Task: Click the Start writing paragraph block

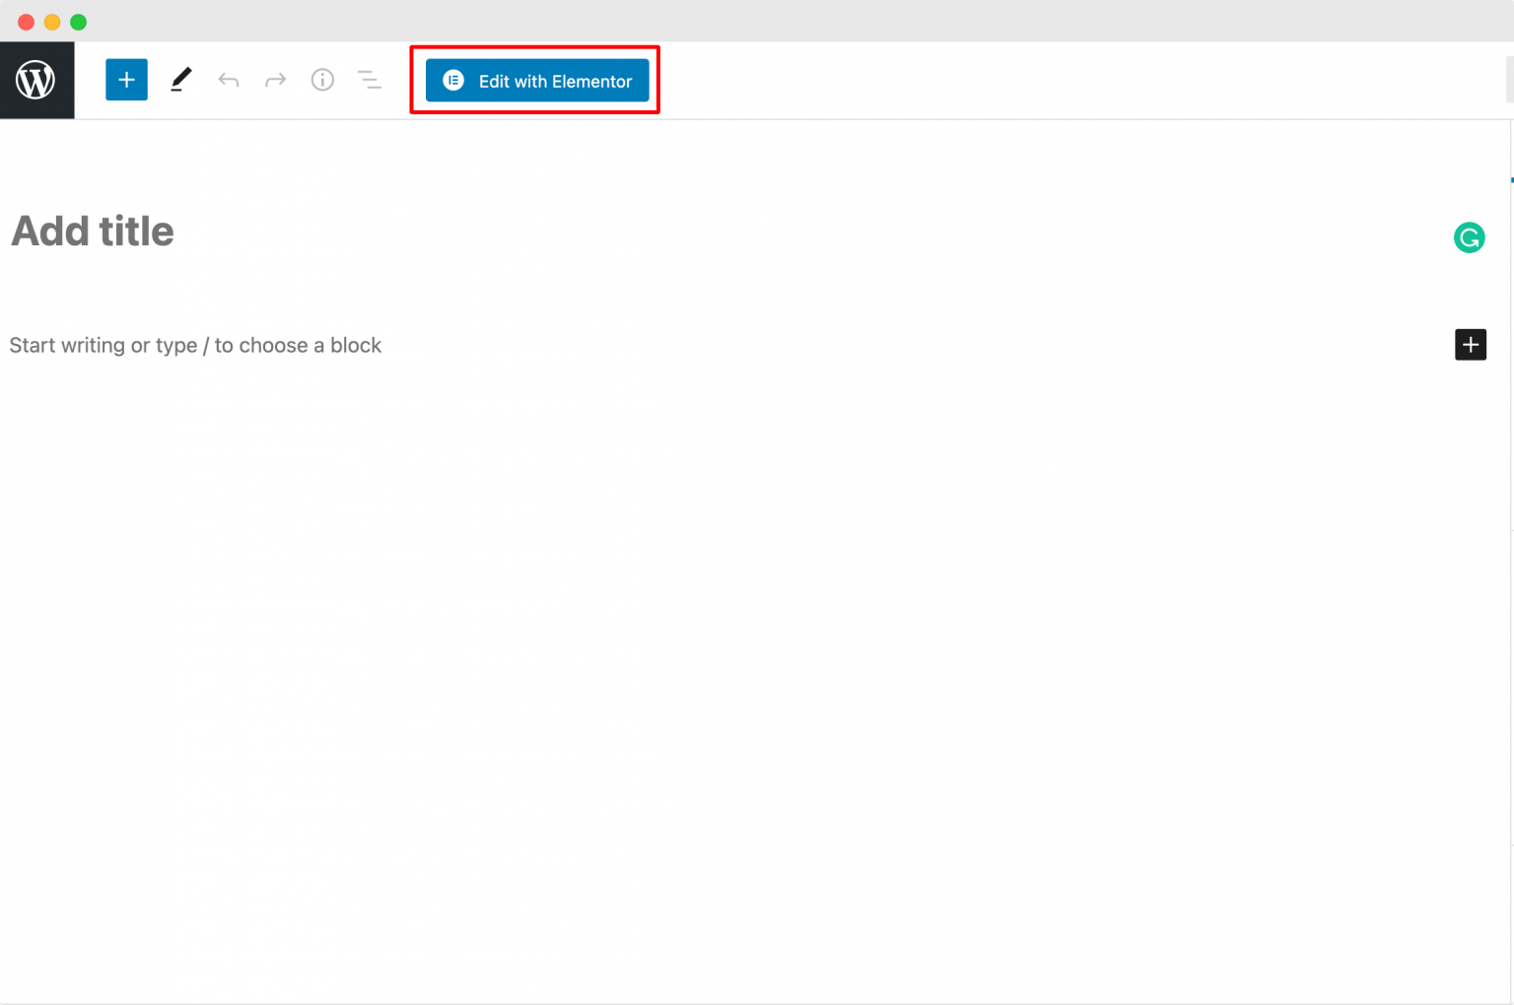Action: pos(195,346)
